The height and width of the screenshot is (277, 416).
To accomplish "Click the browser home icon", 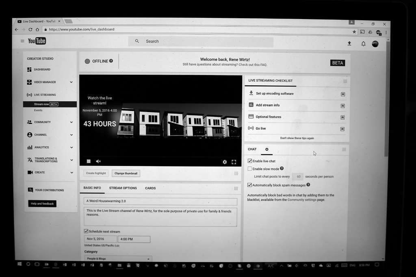I will (37, 29).
